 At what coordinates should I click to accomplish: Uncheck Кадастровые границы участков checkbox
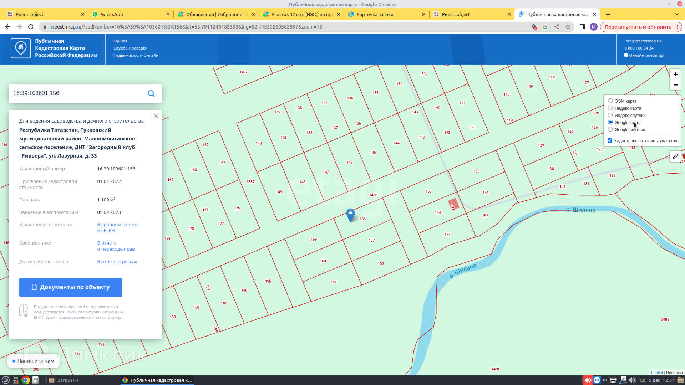610,140
